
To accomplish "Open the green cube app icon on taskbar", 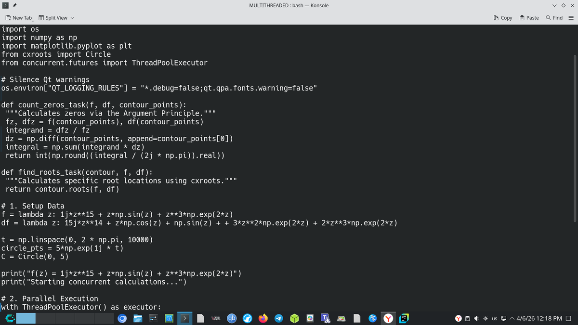I will 294,318.
